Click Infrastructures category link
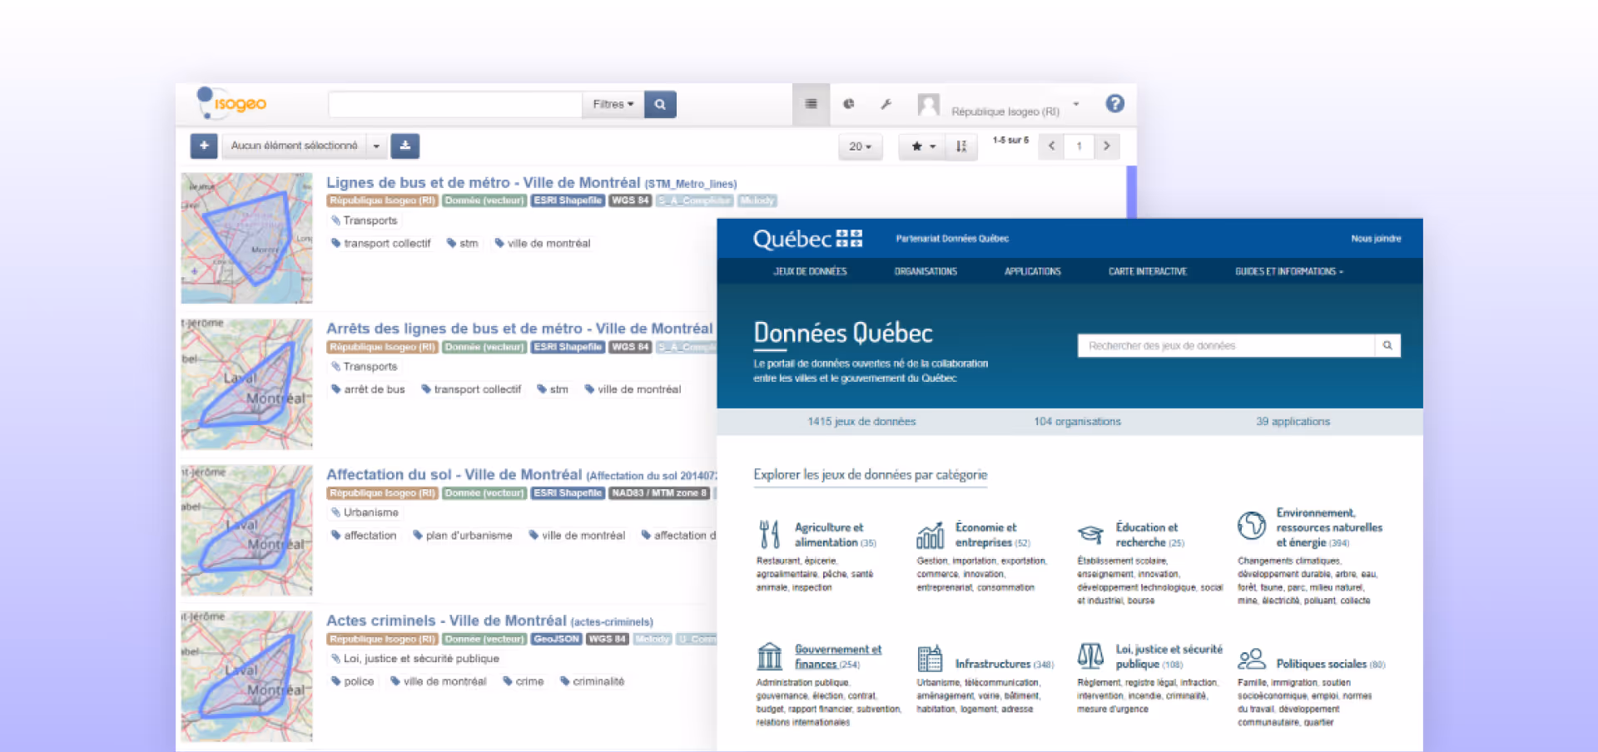Screen dimensions: 1598x752 [x=993, y=664]
